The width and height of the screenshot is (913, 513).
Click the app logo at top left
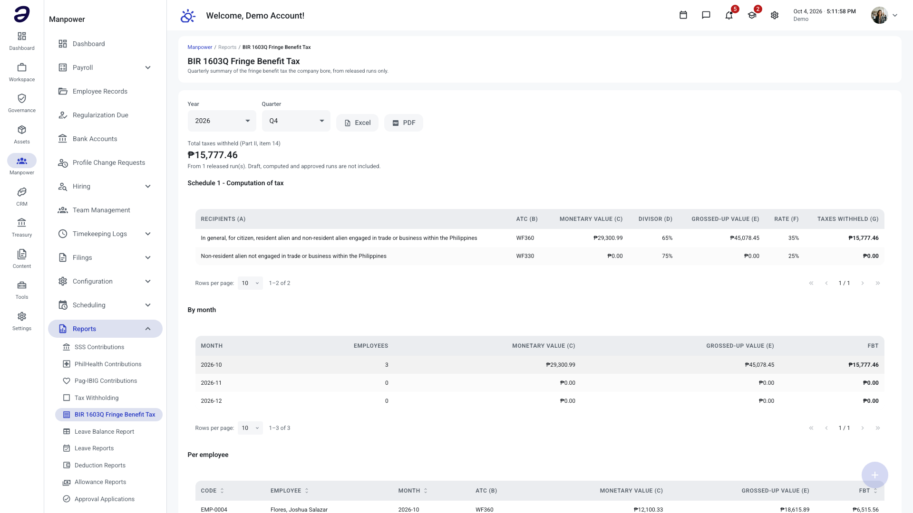(x=22, y=14)
